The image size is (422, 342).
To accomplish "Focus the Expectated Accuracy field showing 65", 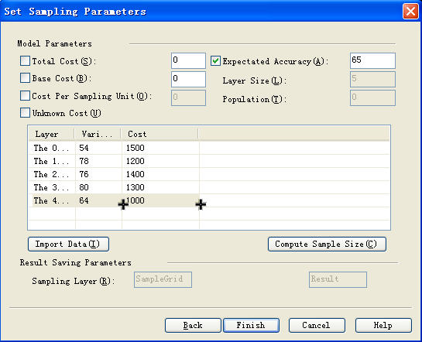I will [372, 60].
